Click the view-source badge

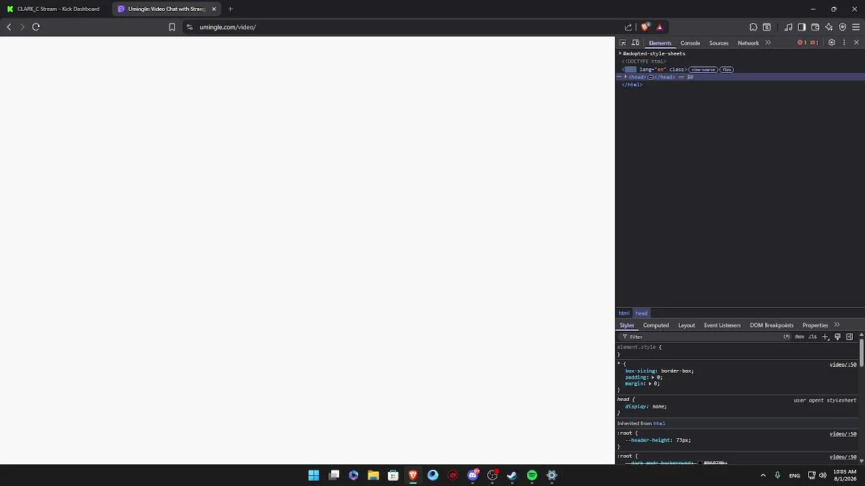tap(703, 70)
